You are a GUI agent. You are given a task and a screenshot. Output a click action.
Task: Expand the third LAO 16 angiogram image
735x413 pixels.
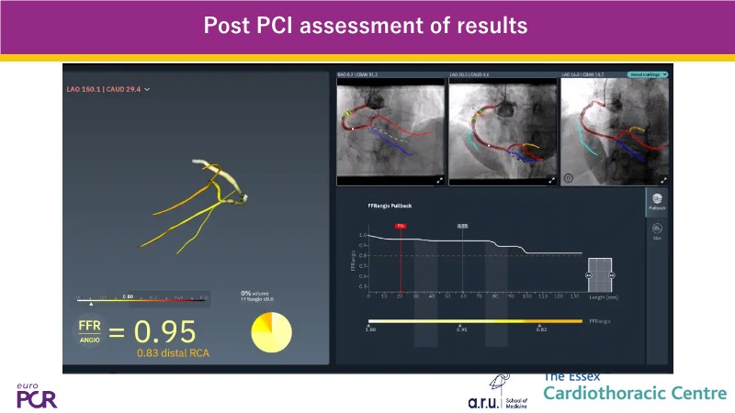(x=664, y=180)
